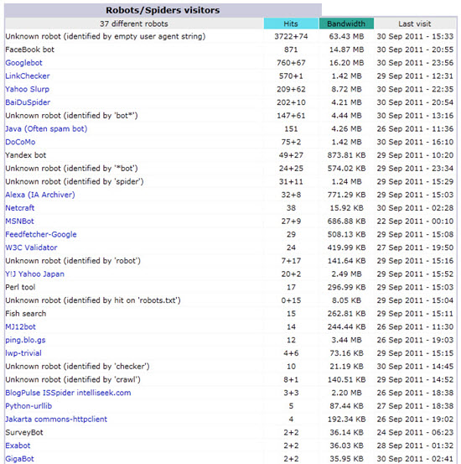The height and width of the screenshot is (464, 461).
Task: Open the Y!J Yahoo Japan link
Action: point(34,274)
